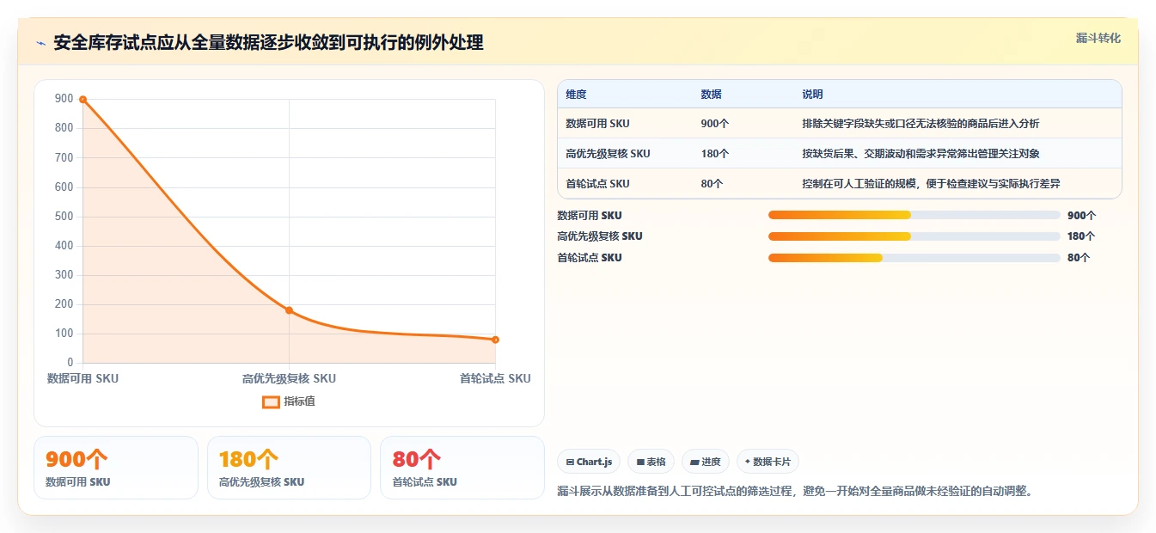Click the 高优先级复核 SKU progress bar
This screenshot has width=1156, height=533.
tap(914, 236)
